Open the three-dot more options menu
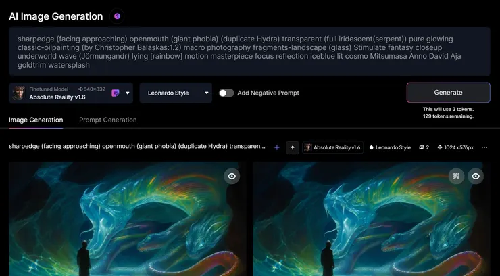This screenshot has height=276, width=500. click(x=484, y=147)
